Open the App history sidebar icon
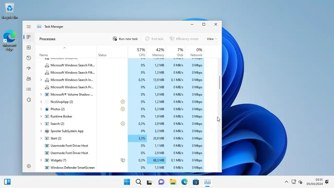Viewport: 334px width, 188px height. (29, 58)
